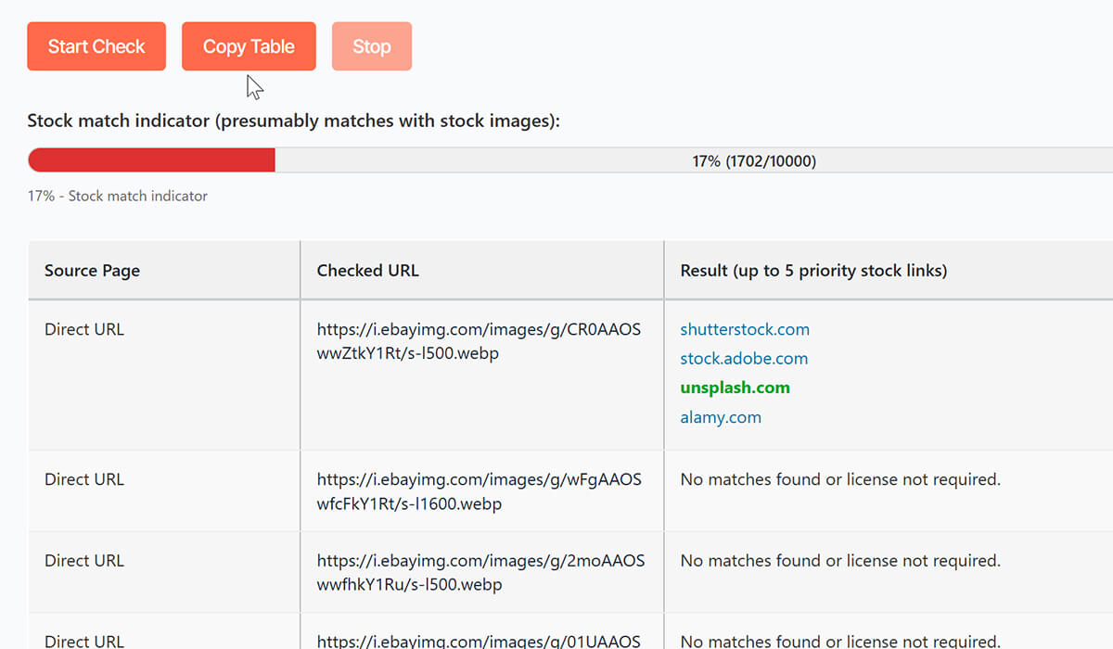Click the checked URL containing CR0AAOS
The image size is (1113, 649).
tap(479, 341)
